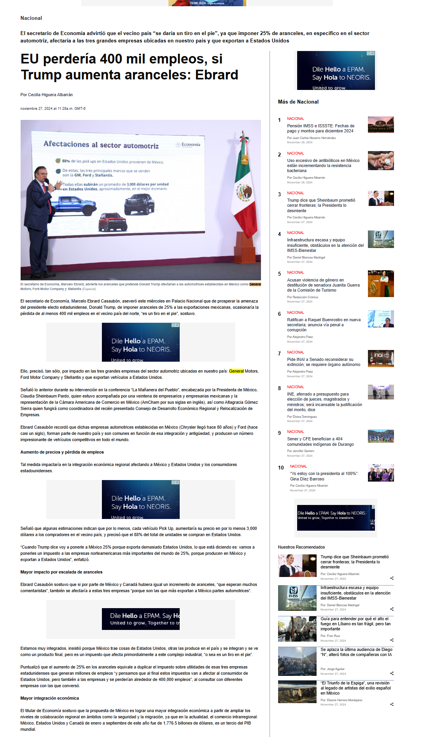Open ranked item 3 Trump Sheinbaum fronteras
The width and height of the screenshot is (429, 737).
pyautogui.click(x=321, y=206)
